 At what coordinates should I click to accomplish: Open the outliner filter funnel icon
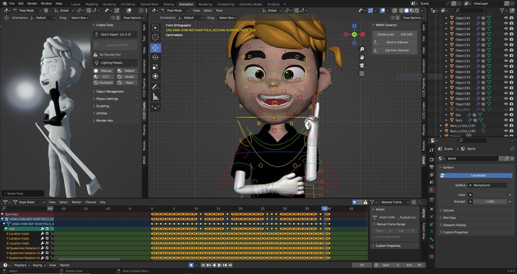click(503, 11)
